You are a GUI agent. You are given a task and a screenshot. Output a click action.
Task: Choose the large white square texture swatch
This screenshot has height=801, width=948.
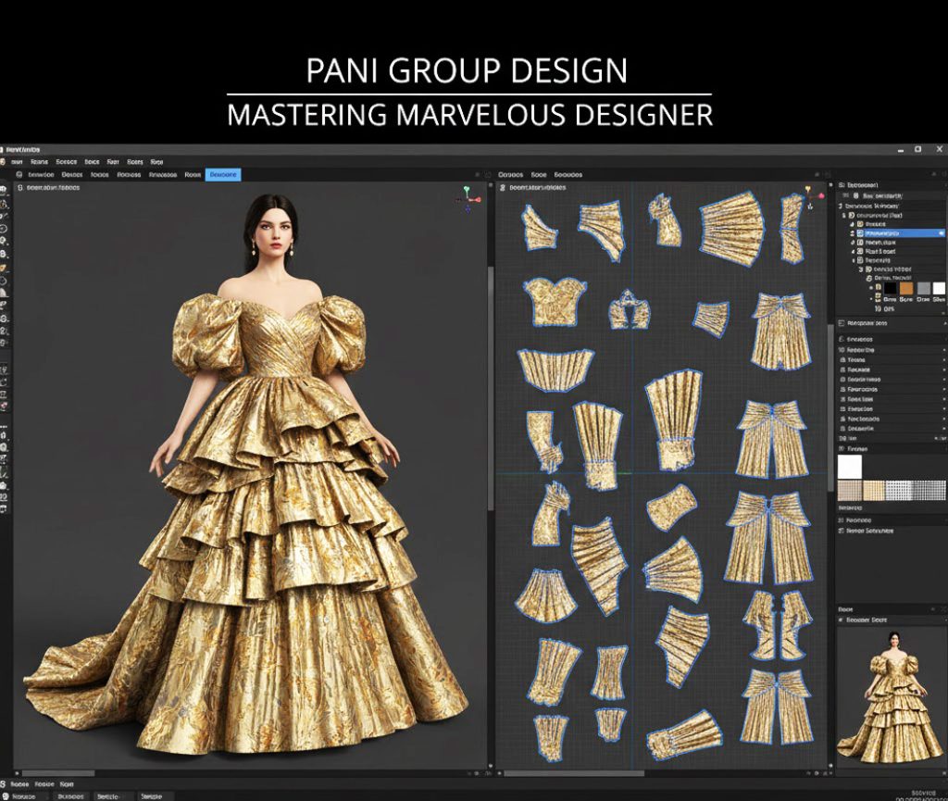[850, 467]
